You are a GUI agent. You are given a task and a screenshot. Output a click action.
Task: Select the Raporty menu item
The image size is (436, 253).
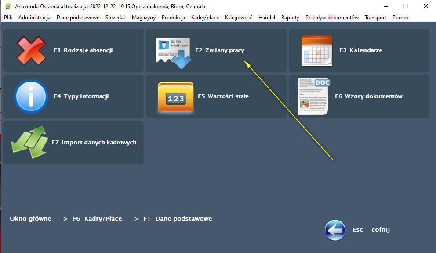click(290, 18)
